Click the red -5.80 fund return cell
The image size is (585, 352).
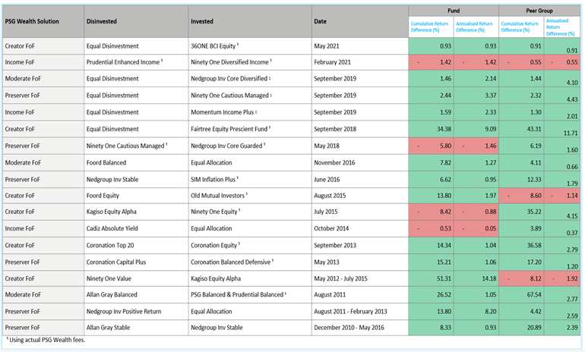pos(430,145)
